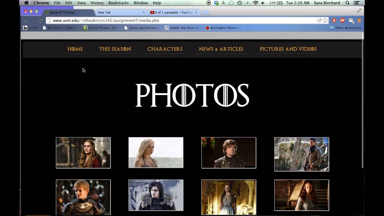Open the Chrome hamburger menu

359,20
